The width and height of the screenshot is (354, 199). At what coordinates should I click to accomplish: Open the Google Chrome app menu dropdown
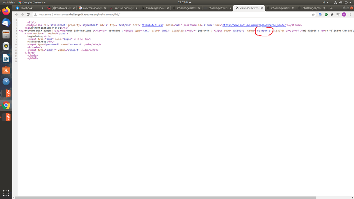coord(32,3)
